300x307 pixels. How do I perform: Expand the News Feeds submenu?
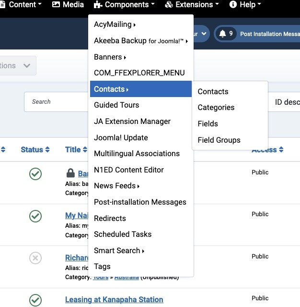[x=117, y=186]
